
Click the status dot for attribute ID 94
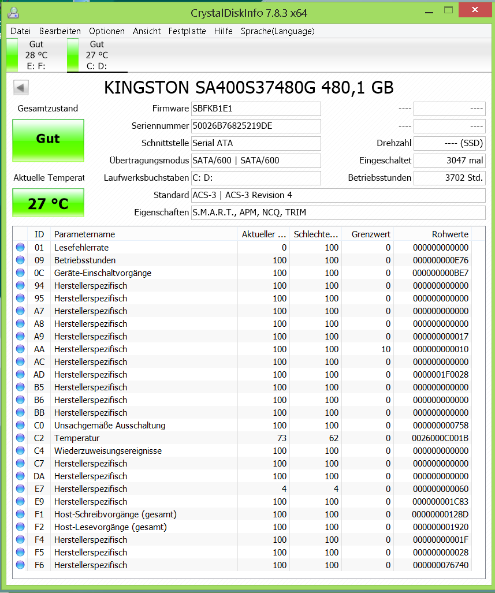click(x=20, y=286)
